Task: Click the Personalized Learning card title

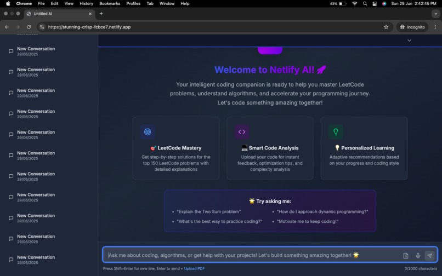Action: 364,148
